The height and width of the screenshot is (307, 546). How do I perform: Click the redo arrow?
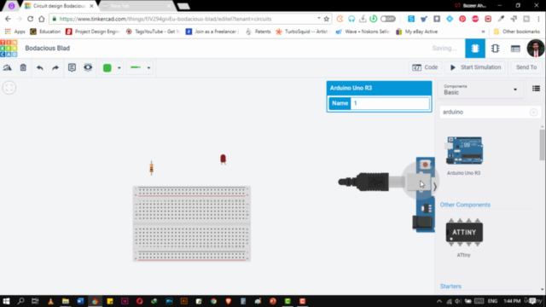(x=55, y=67)
